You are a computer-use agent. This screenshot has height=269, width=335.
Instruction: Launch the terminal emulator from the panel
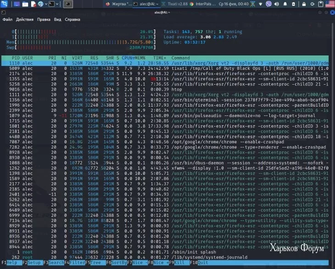(x=51, y=4)
